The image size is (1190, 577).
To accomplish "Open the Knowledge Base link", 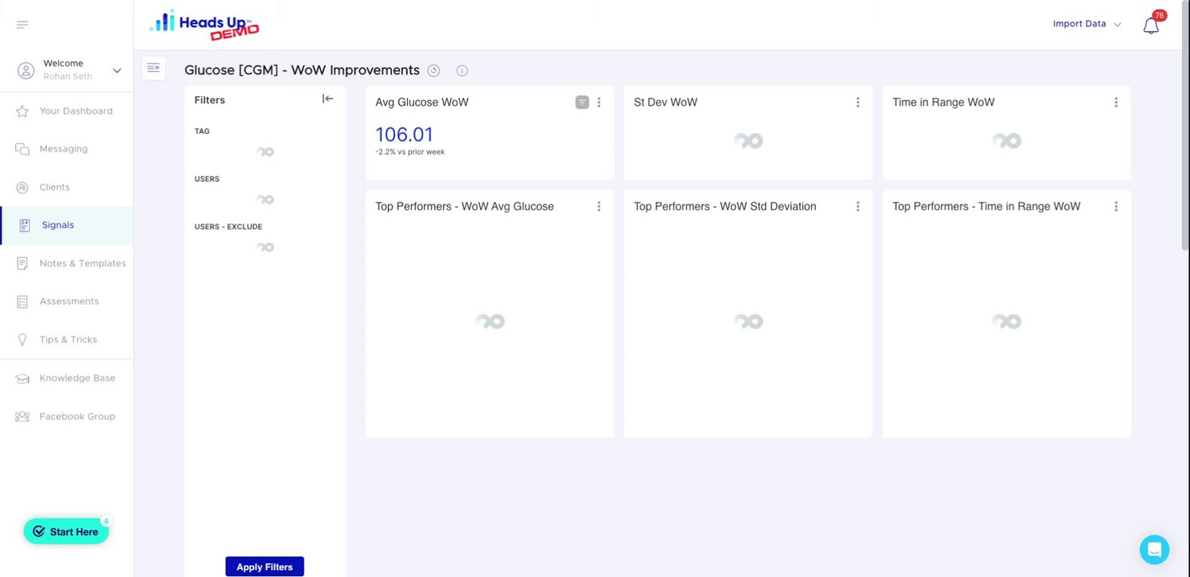I will (x=77, y=378).
